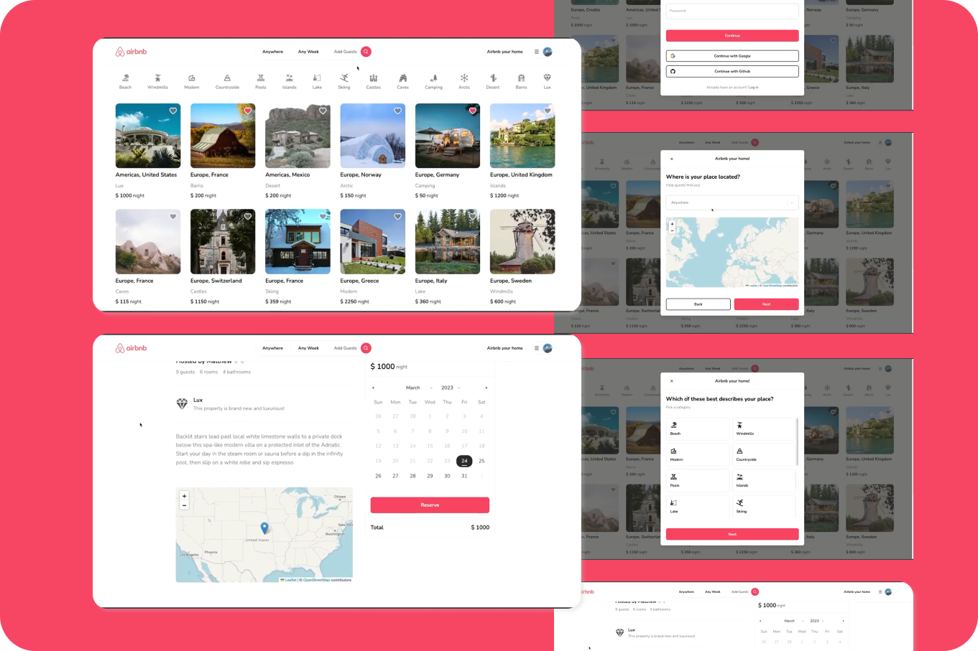Click Continue with Google

coord(732,55)
